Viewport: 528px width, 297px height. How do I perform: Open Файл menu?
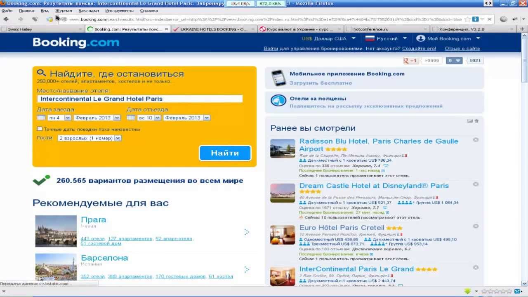[7, 10]
